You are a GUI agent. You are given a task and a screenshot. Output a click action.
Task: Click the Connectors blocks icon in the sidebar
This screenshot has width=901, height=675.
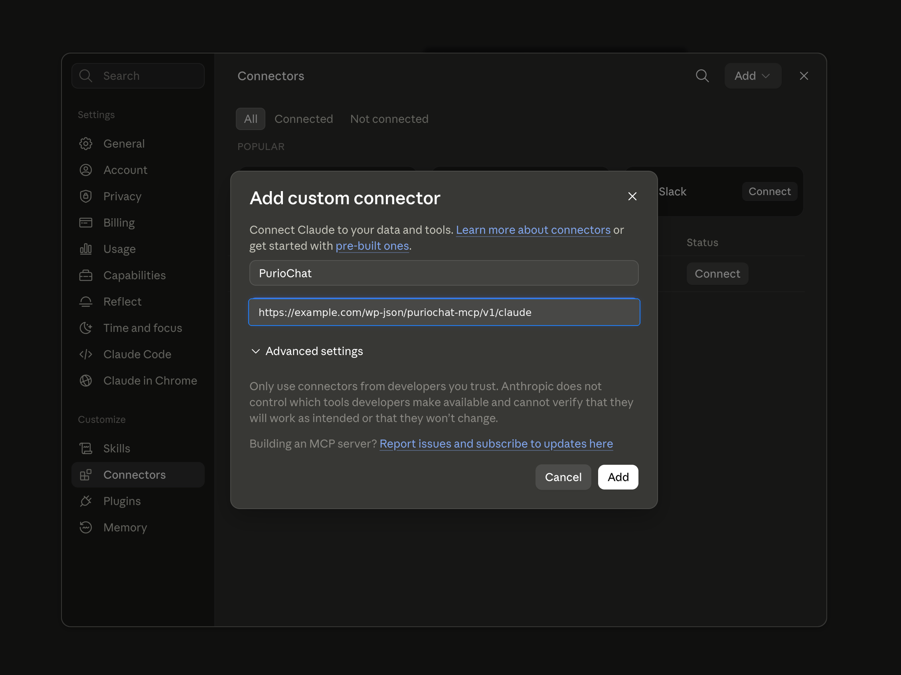(85, 475)
